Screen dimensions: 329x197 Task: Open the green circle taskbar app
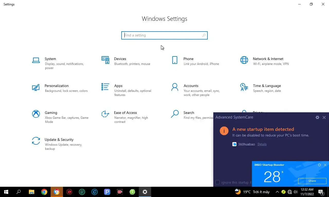pos(132,192)
